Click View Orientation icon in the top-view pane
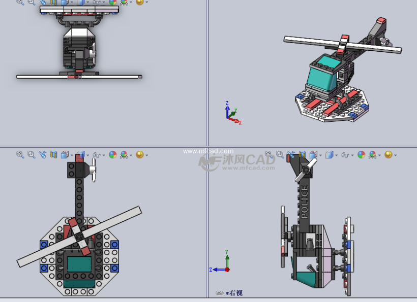The image size is (417, 302). [x=65, y=154]
